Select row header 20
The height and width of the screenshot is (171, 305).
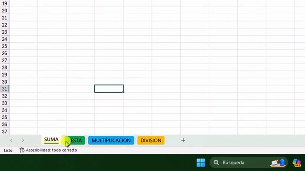coord(4,10)
